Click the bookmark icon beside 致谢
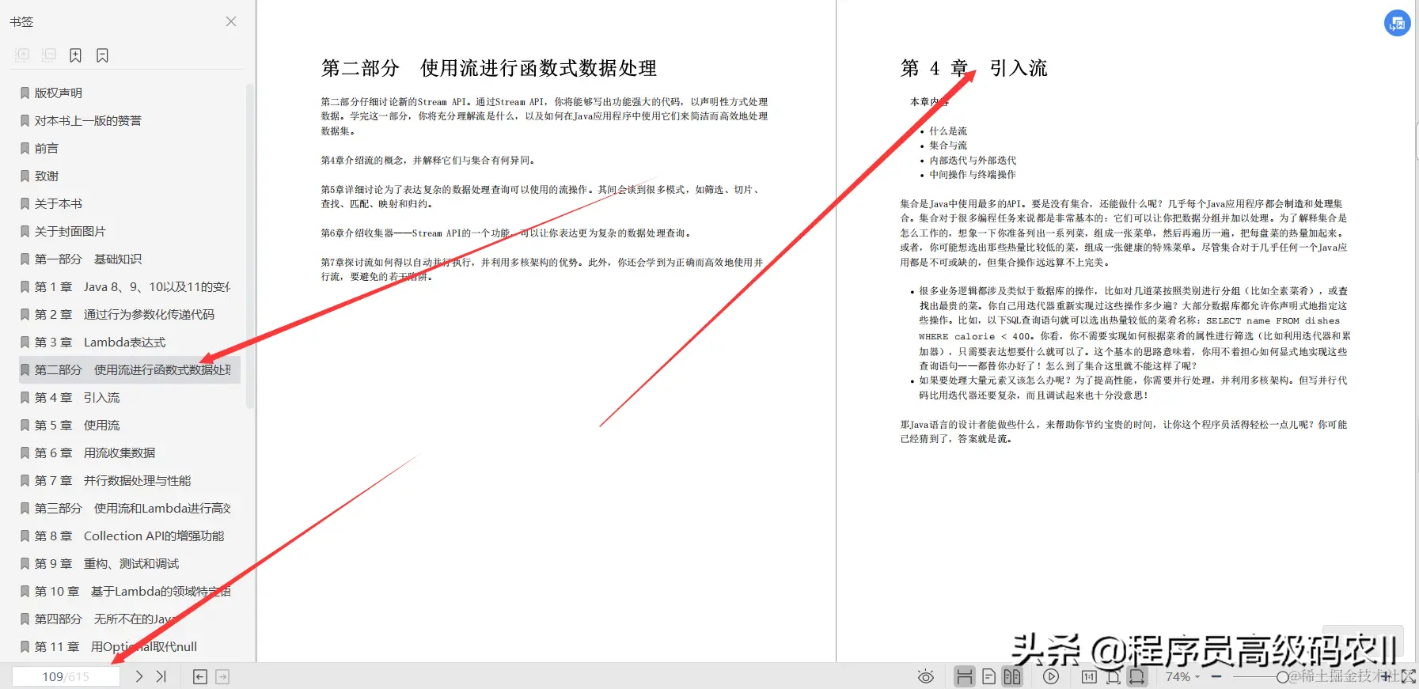Viewport: 1419px width, 689px height. click(25, 176)
